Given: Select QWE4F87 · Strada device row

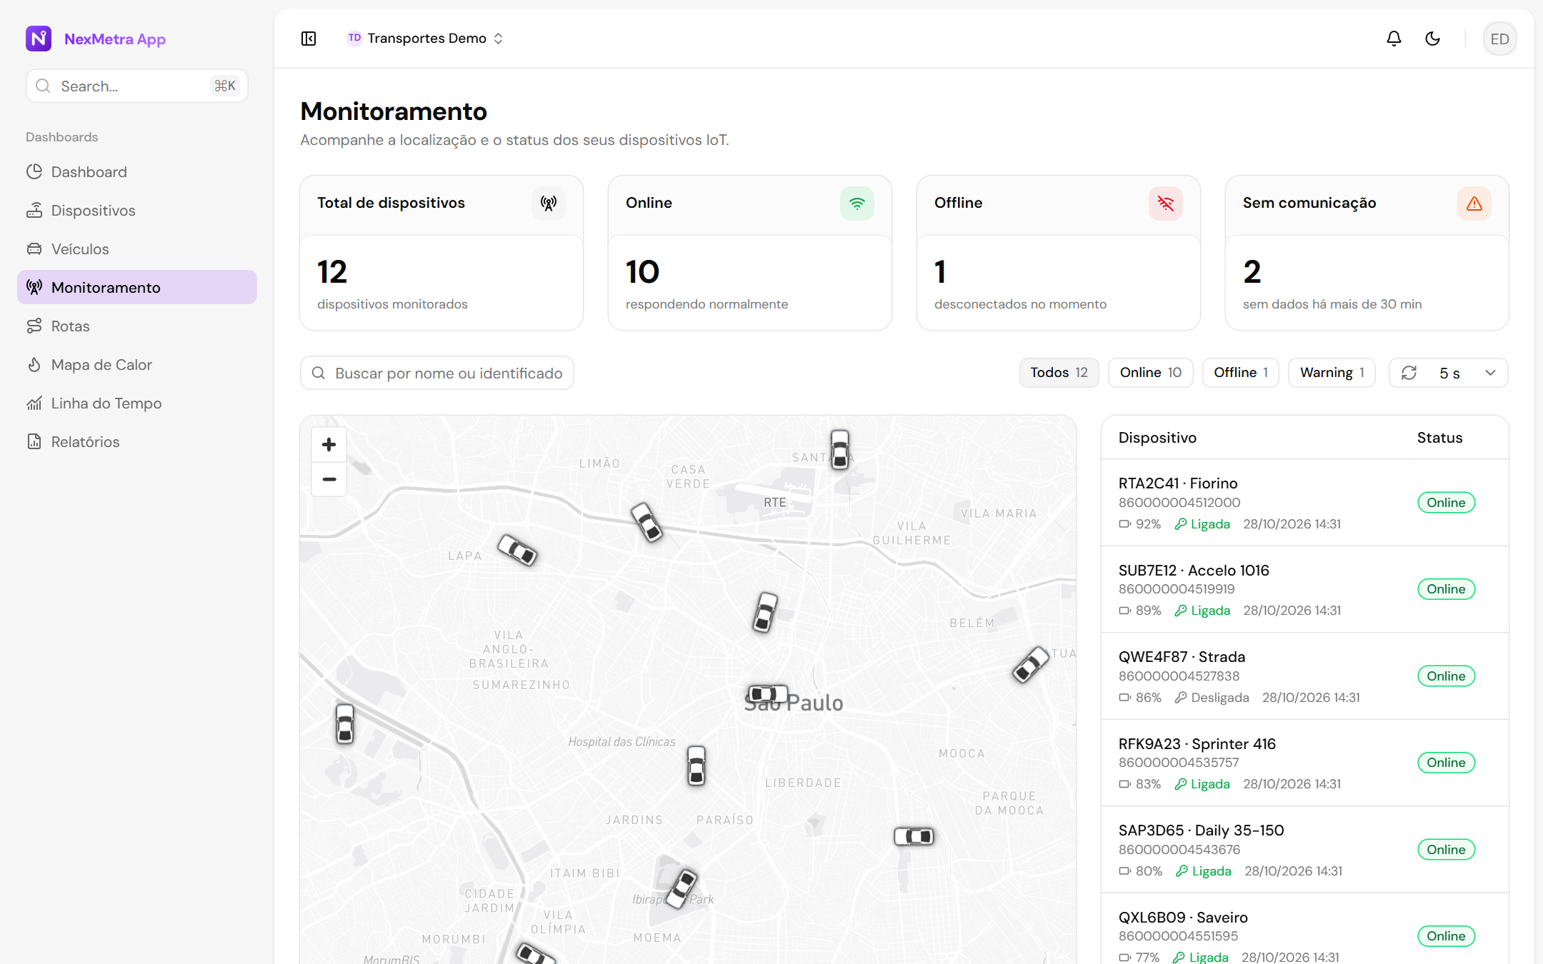Looking at the screenshot, I should click(x=1304, y=676).
